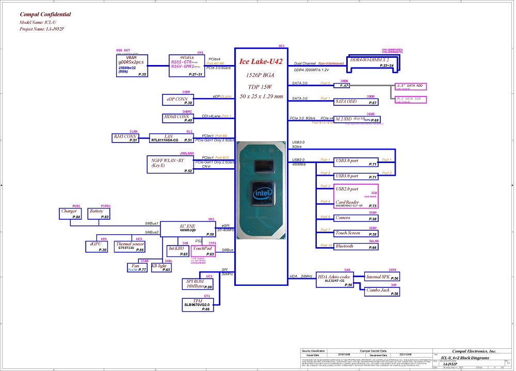Screen dimensions: 516x371
Task: Click the "JSPK" reference designator
Action: click(x=393, y=270)
